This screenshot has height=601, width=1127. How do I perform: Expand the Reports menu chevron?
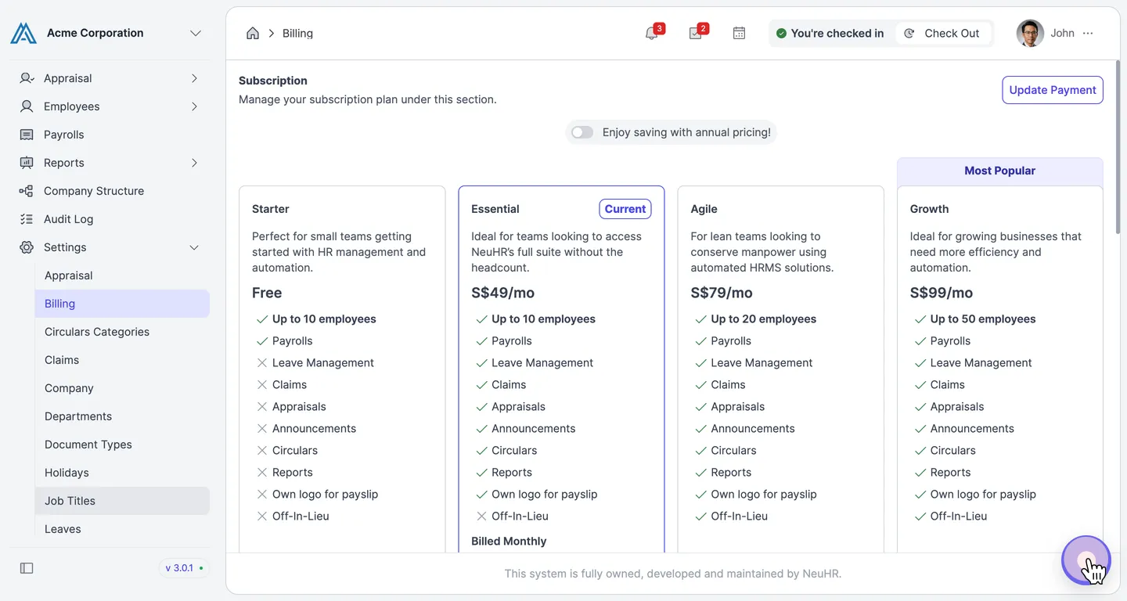(194, 163)
